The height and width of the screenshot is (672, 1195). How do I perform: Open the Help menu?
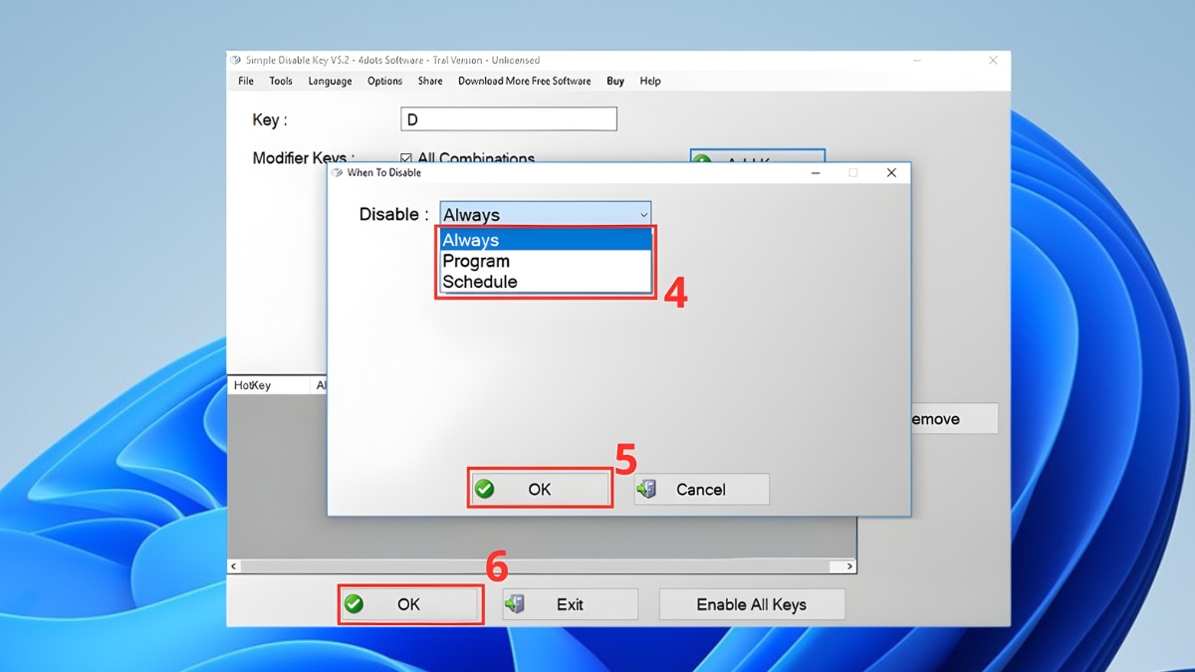click(x=649, y=81)
